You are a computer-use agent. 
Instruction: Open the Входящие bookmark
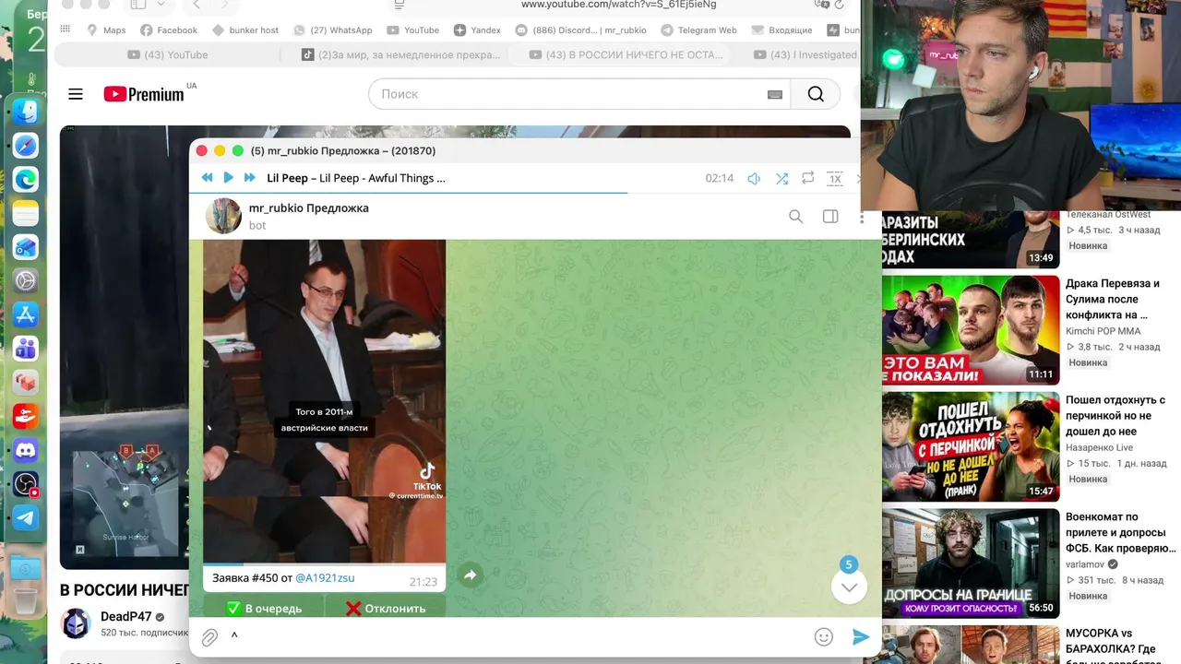tap(781, 30)
